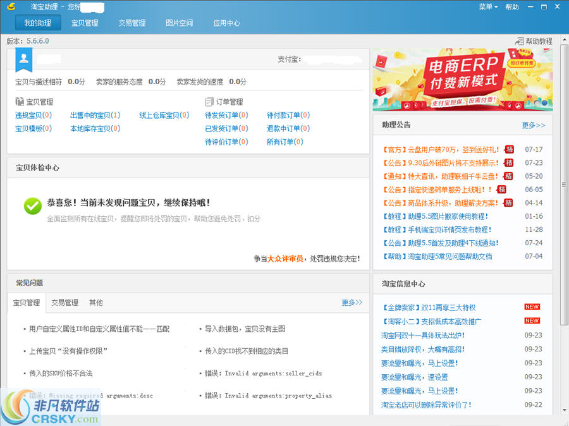Select the 交易管理 tab under 常见问题
Screen dimensions: 569x426
coord(64,303)
